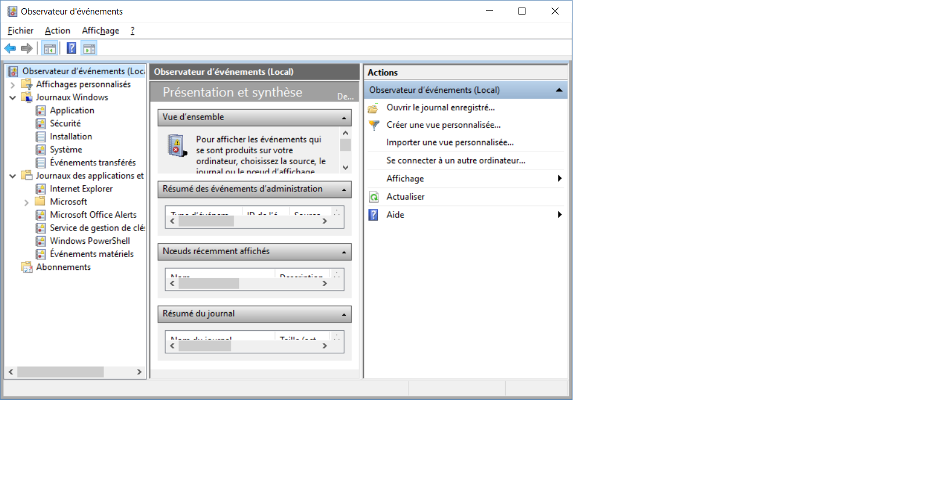Collapse the Résumé du journal section
Image resolution: width=937 pixels, height=502 pixels.
tap(344, 315)
